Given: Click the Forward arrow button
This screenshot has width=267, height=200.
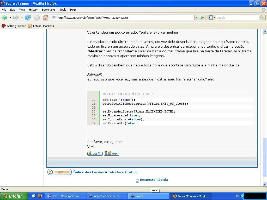Looking at the screenshot, I should pos(16,17).
